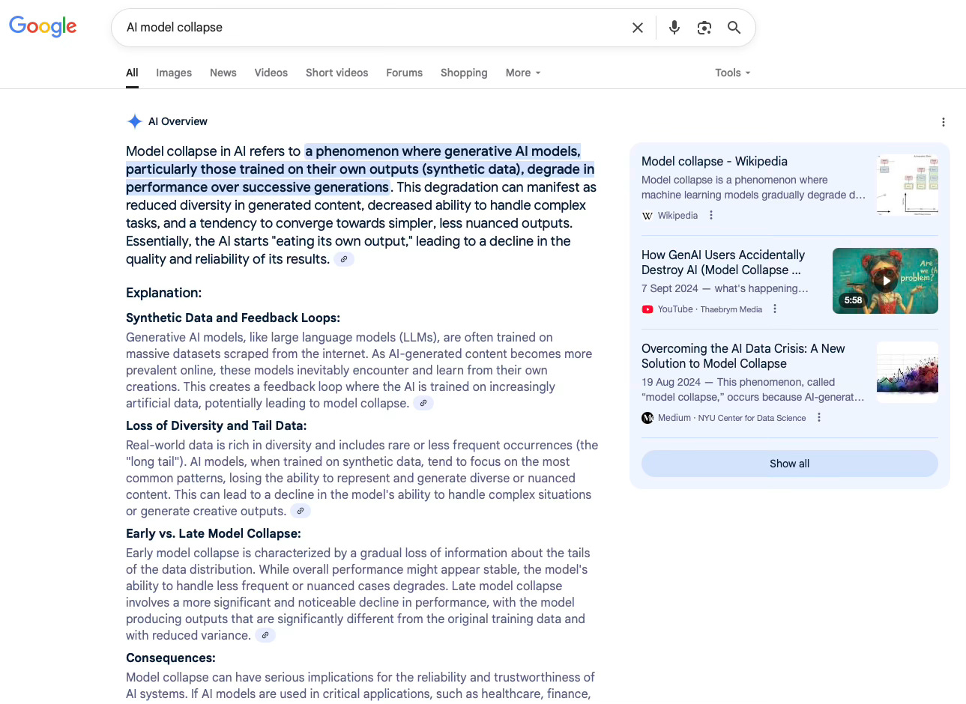Click the Explanation: heading
Image resolution: width=966 pixels, height=704 pixels.
[x=163, y=293]
